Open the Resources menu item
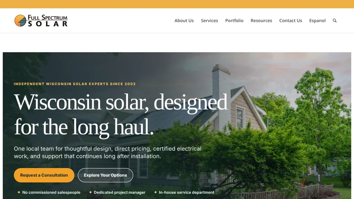 point(261,20)
